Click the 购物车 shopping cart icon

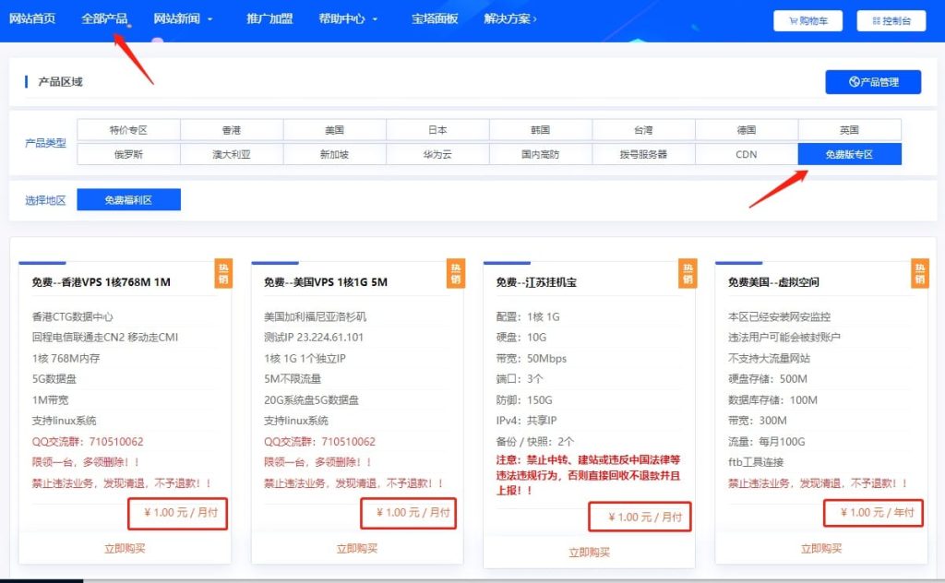coord(792,20)
